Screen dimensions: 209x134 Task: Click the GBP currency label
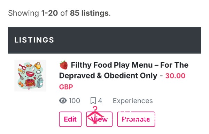[x=66, y=87]
